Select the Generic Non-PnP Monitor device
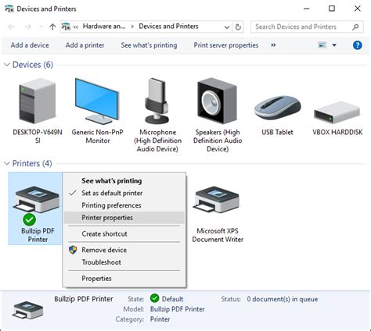This screenshot has width=371, height=331. (x=97, y=101)
